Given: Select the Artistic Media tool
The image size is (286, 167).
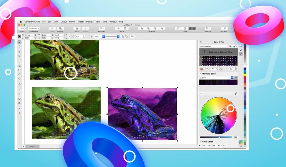Looking at the screenshot, I should click(x=20, y=66).
